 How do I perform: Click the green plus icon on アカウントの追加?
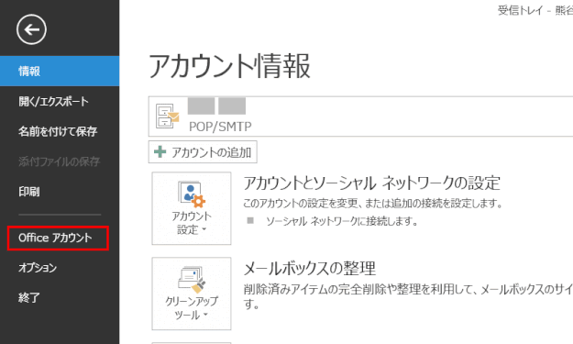(x=160, y=151)
